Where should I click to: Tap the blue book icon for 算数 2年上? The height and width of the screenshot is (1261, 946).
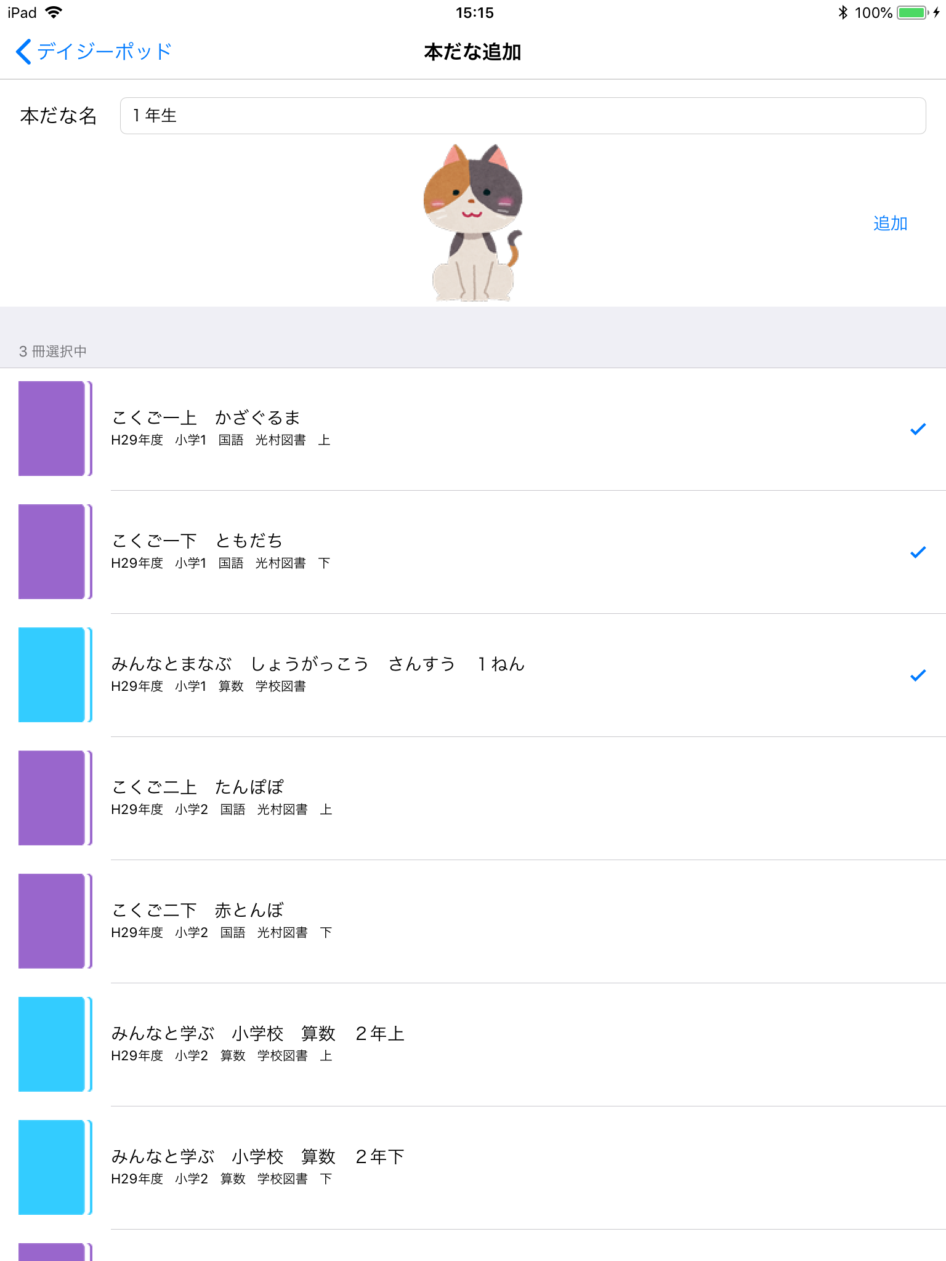54,1044
